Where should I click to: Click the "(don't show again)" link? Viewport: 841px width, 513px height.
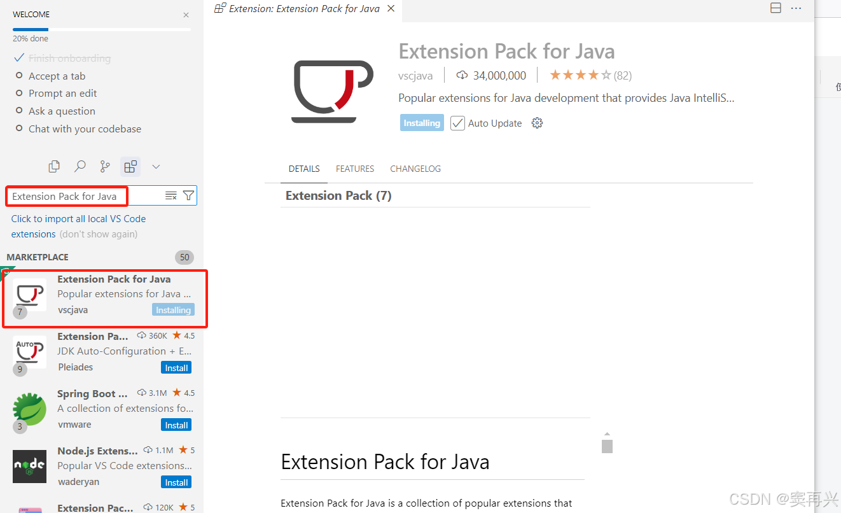(99, 234)
